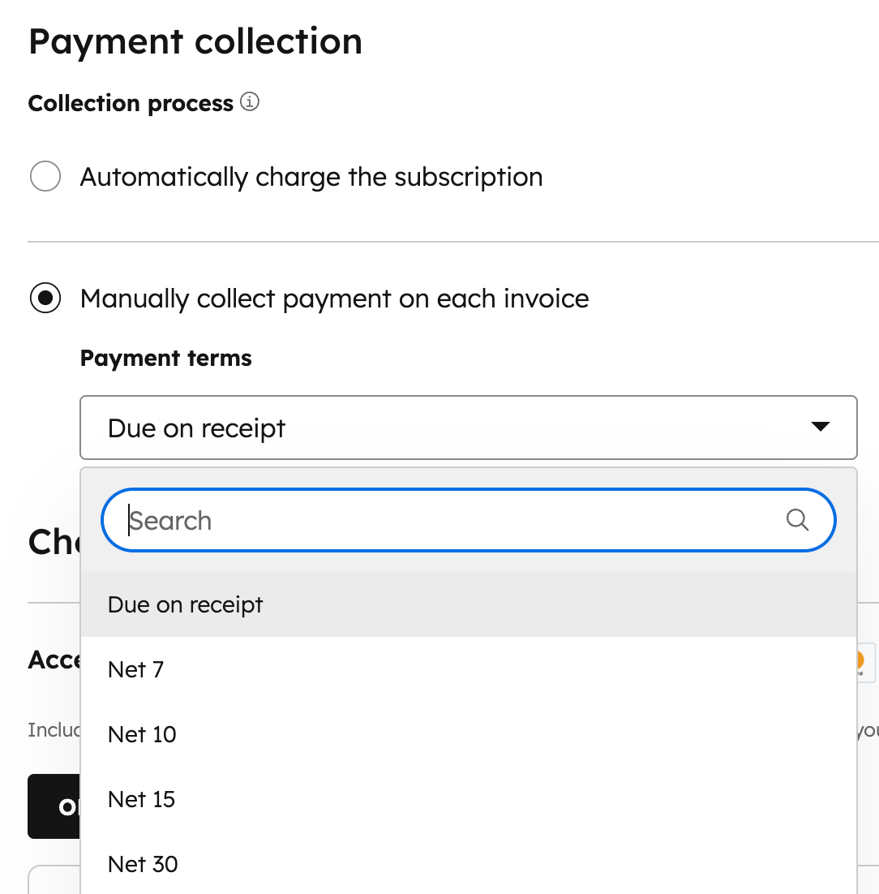Choose the Net 10 option
879x894 pixels.
pyautogui.click(x=142, y=734)
